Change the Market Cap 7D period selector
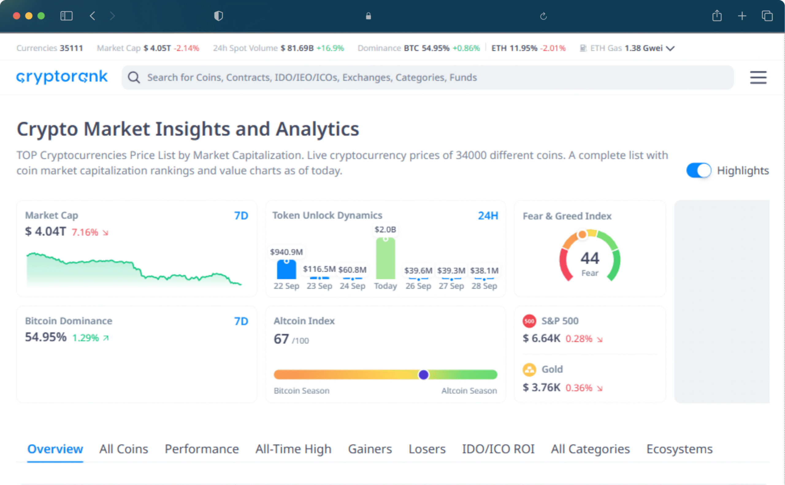 coord(241,216)
